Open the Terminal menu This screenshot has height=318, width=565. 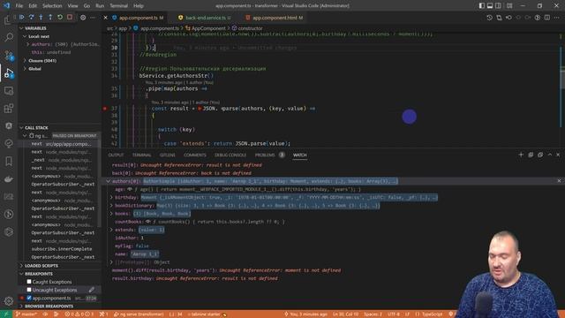tap(118, 6)
